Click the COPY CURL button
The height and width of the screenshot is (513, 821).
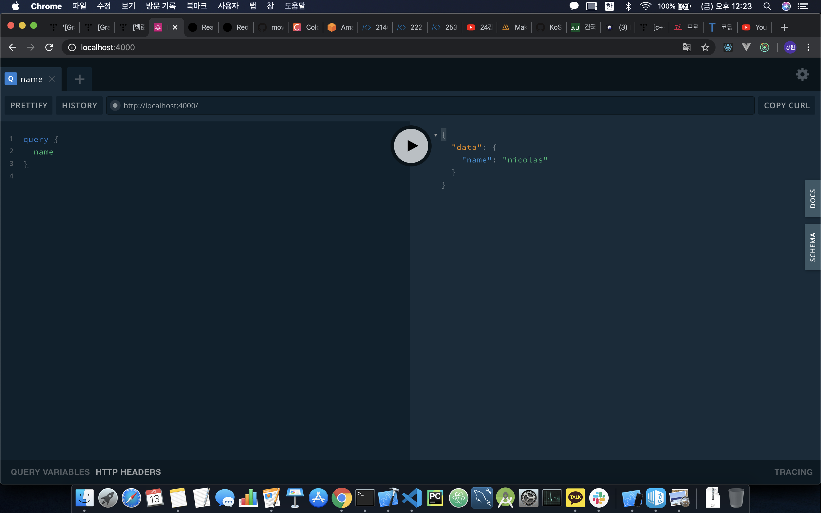click(787, 105)
